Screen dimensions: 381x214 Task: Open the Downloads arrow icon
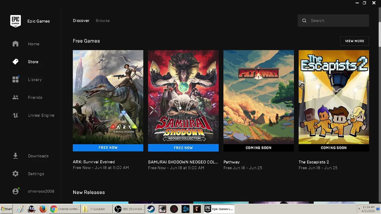15,156
